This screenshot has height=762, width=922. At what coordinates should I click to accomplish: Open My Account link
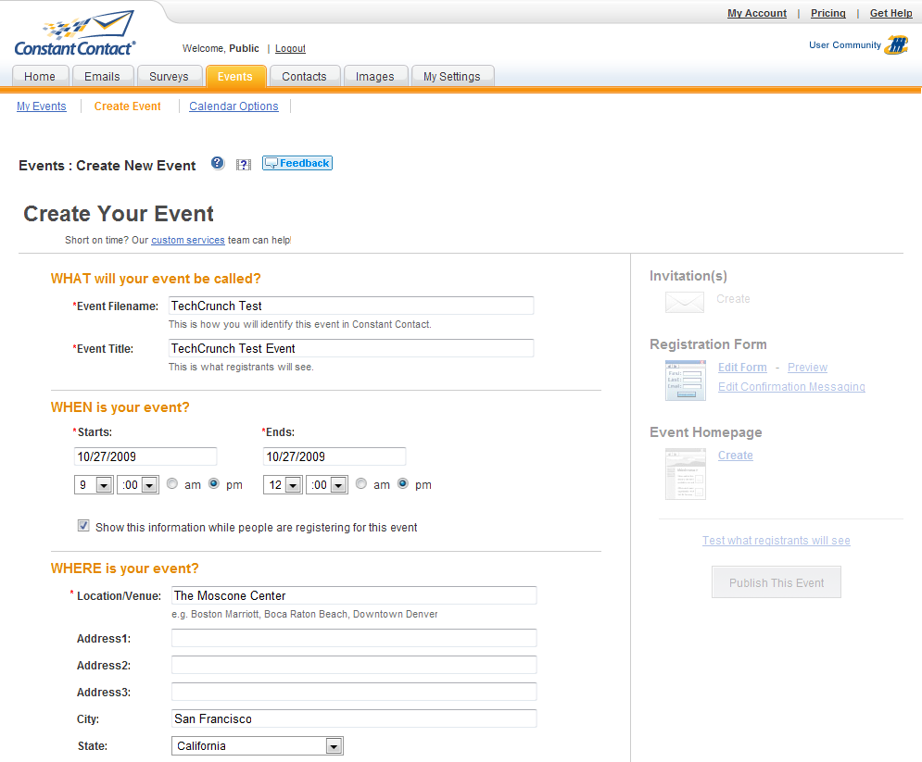757,13
